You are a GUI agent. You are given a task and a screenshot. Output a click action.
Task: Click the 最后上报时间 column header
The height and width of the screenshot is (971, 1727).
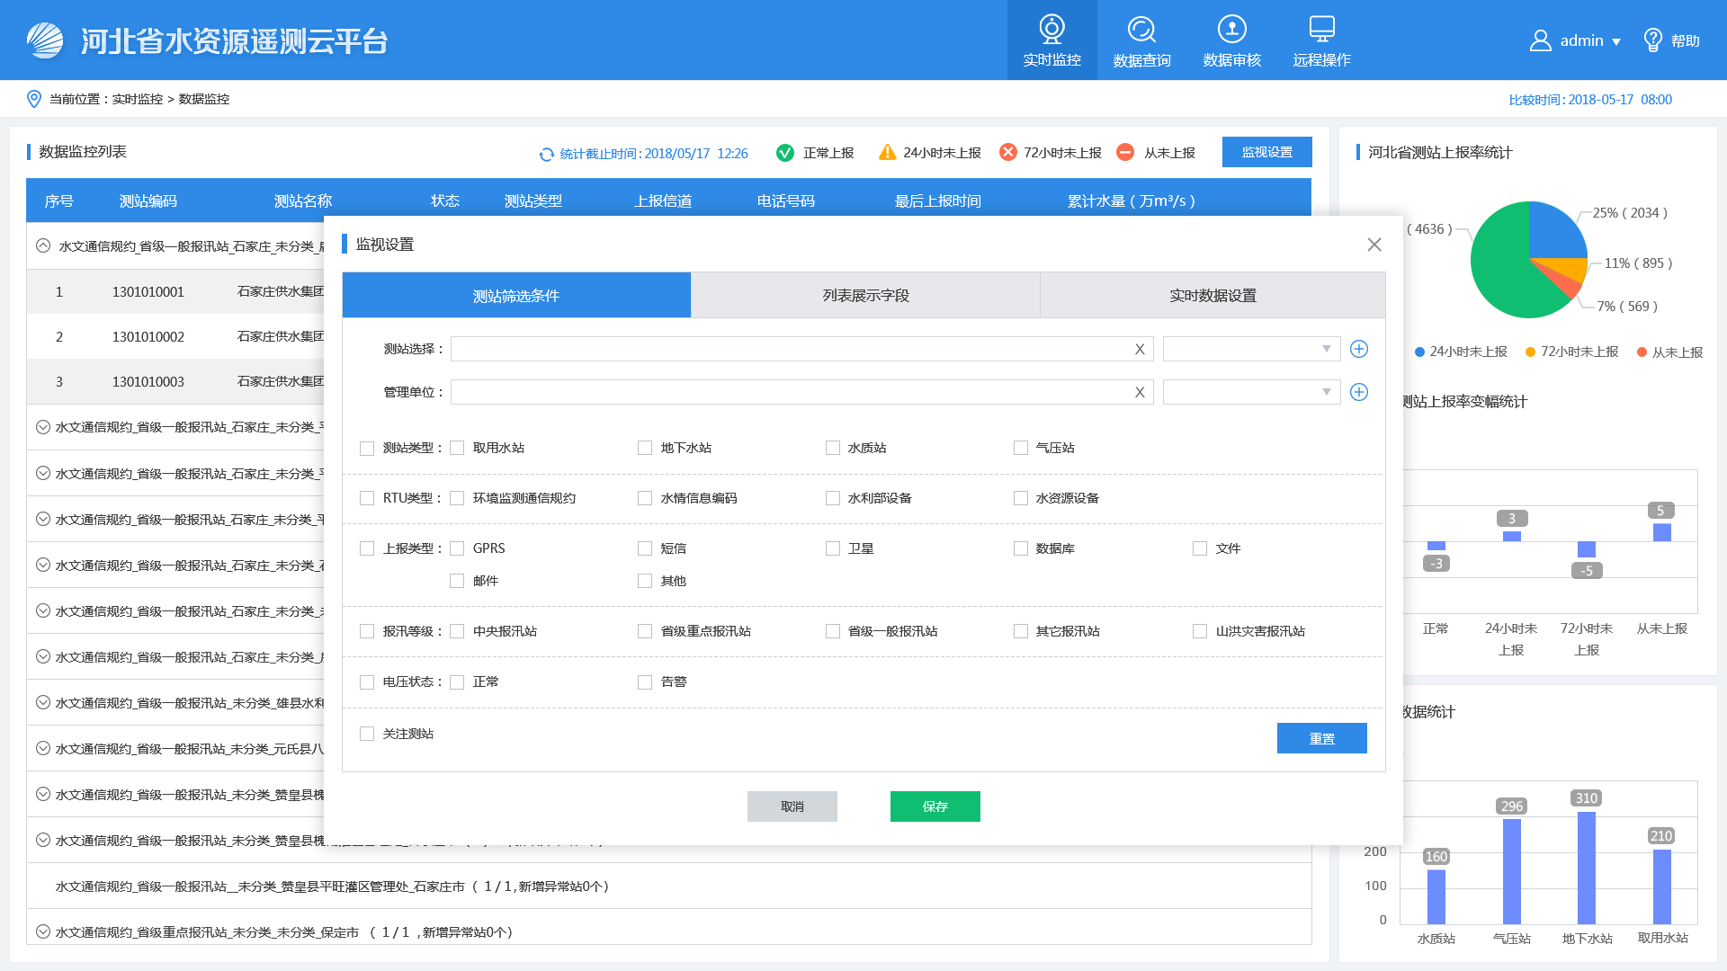(937, 201)
